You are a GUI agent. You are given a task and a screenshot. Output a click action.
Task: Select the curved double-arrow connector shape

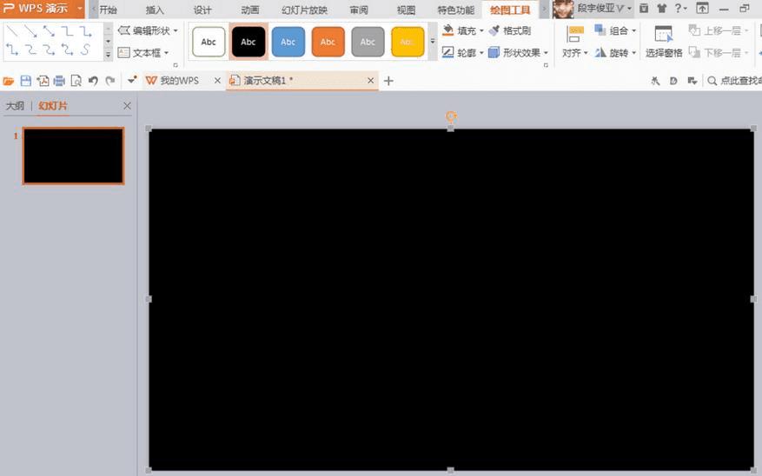tap(67, 49)
